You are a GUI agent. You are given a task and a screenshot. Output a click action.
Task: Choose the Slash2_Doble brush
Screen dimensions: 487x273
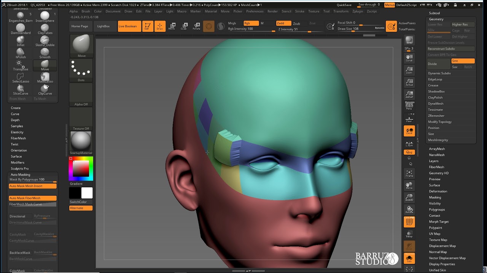click(45, 41)
